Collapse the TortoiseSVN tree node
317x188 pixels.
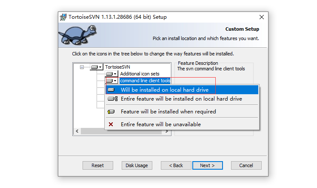coord(82,67)
